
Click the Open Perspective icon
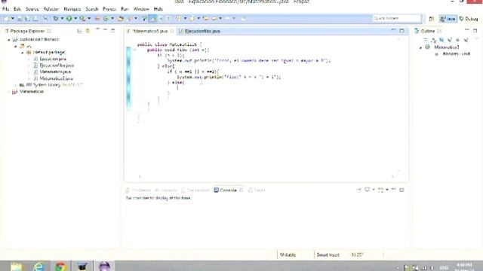[x=432, y=19]
